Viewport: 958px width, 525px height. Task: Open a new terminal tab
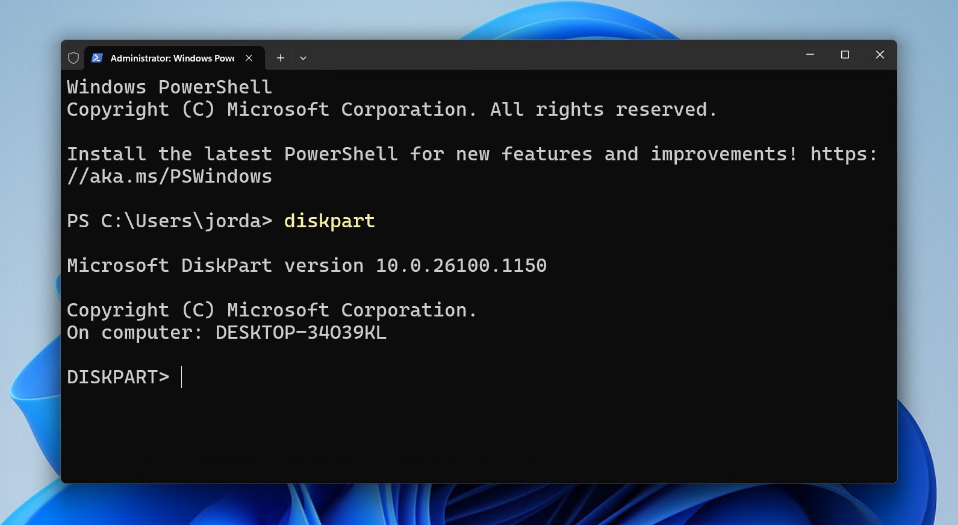click(x=280, y=58)
